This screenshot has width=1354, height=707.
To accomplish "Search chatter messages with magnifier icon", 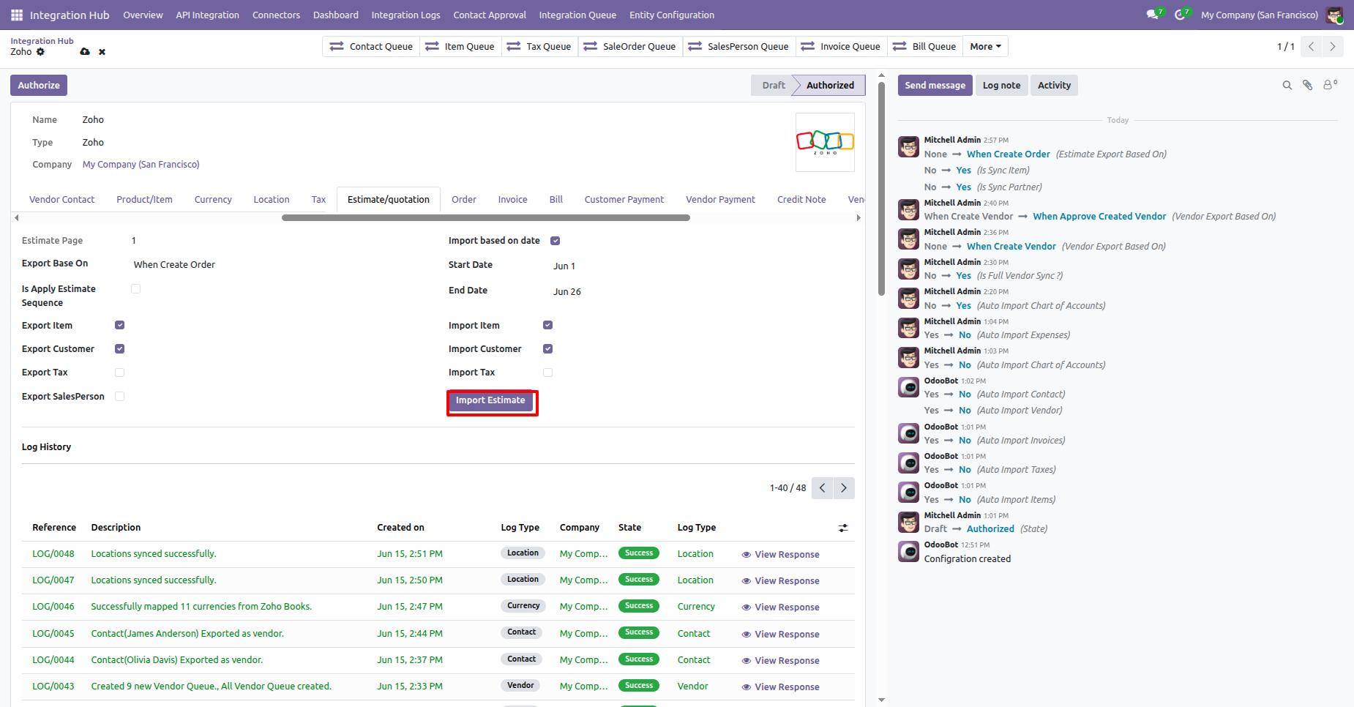I will point(1287,86).
